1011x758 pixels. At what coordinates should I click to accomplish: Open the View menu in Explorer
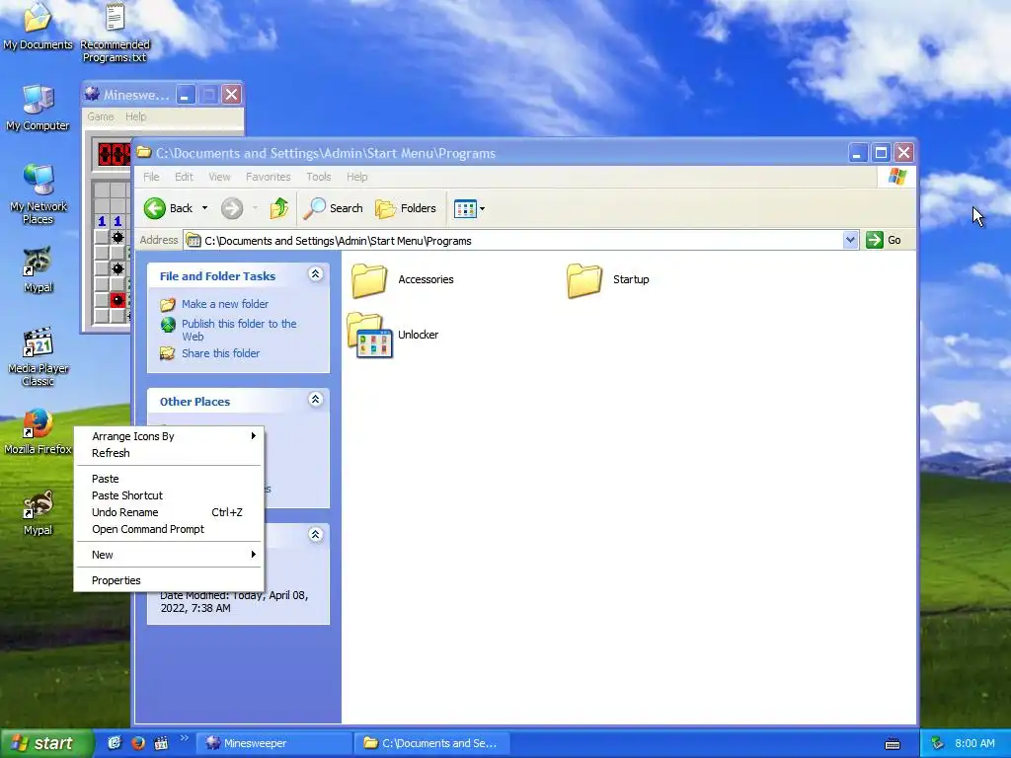point(219,177)
